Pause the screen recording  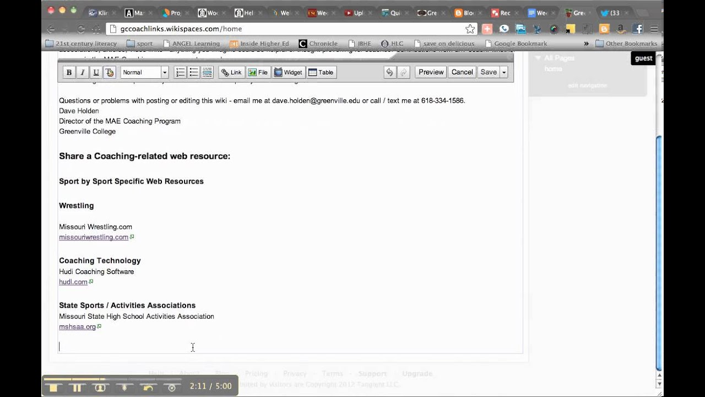coord(77,388)
